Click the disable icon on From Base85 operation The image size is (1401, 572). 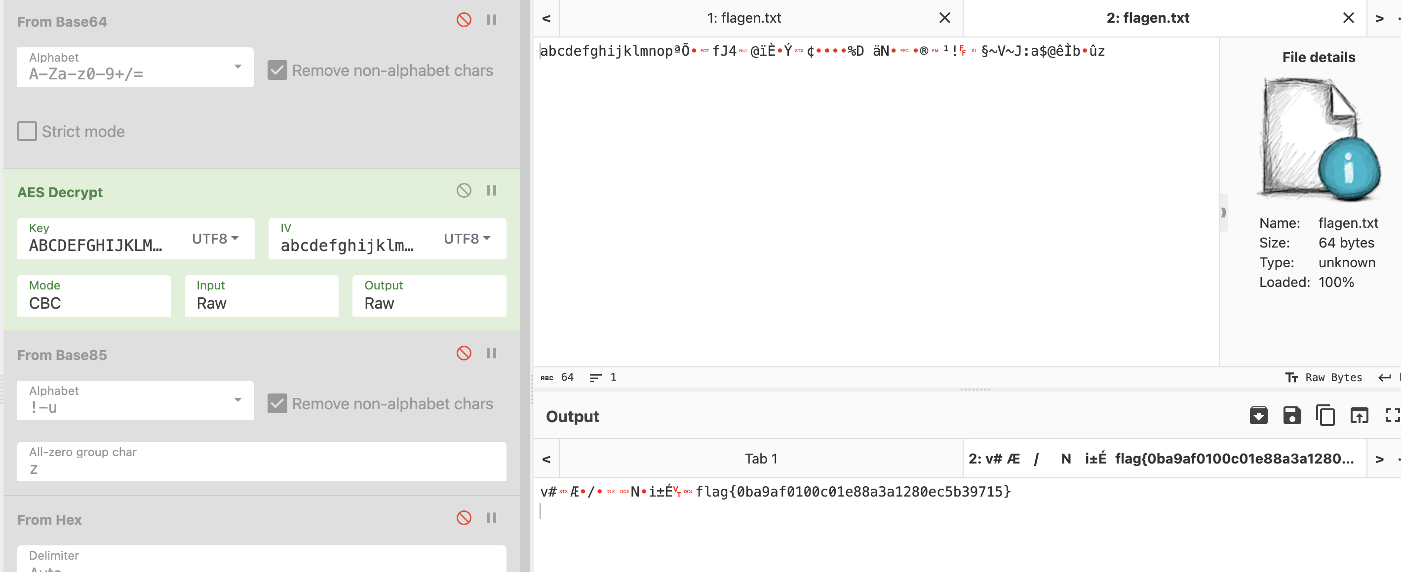463,354
